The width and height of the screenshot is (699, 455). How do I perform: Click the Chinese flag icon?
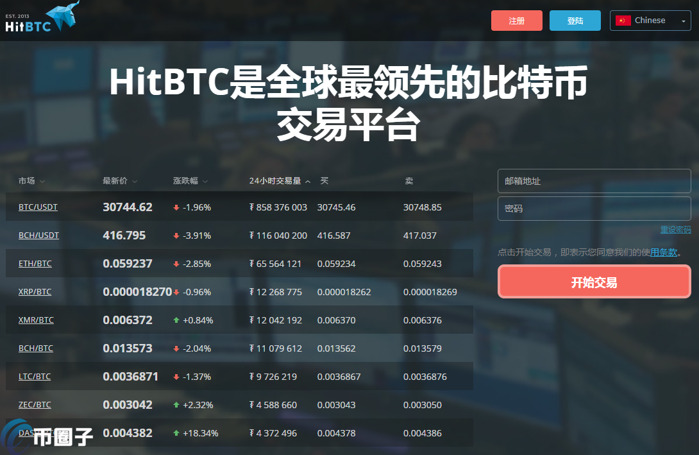pyautogui.click(x=623, y=21)
